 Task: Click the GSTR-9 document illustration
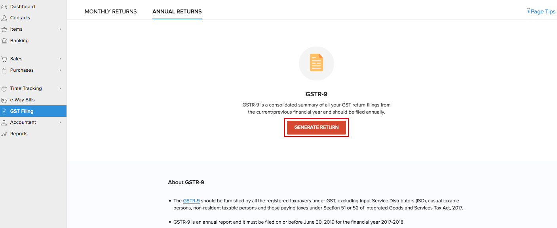tap(316, 63)
